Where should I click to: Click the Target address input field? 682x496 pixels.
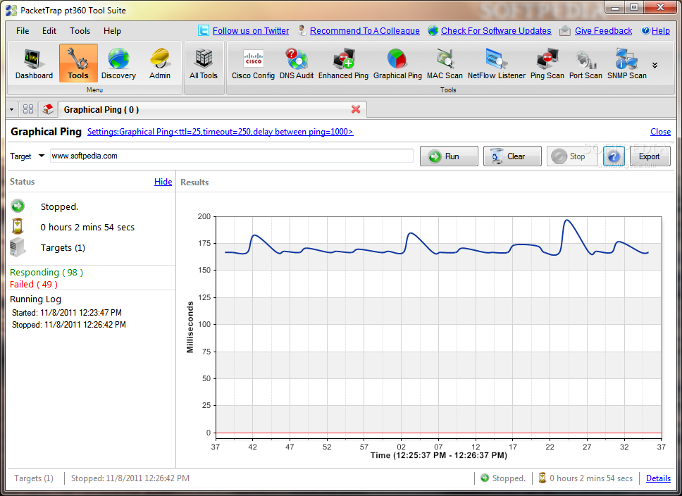(231, 156)
